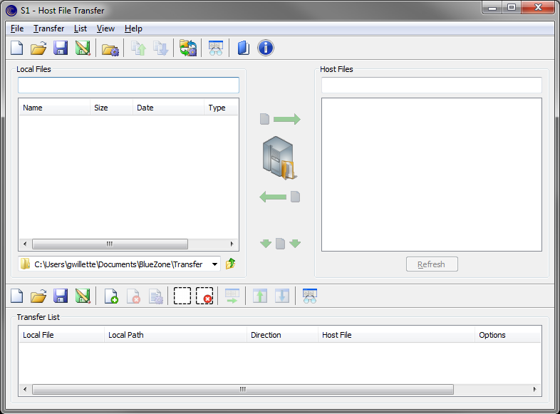Click Save floppy disk icon in top toolbar
Image resolution: width=560 pixels, height=414 pixels.
point(61,48)
